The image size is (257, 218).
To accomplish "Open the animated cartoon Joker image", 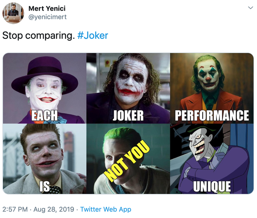I will click(x=212, y=153).
